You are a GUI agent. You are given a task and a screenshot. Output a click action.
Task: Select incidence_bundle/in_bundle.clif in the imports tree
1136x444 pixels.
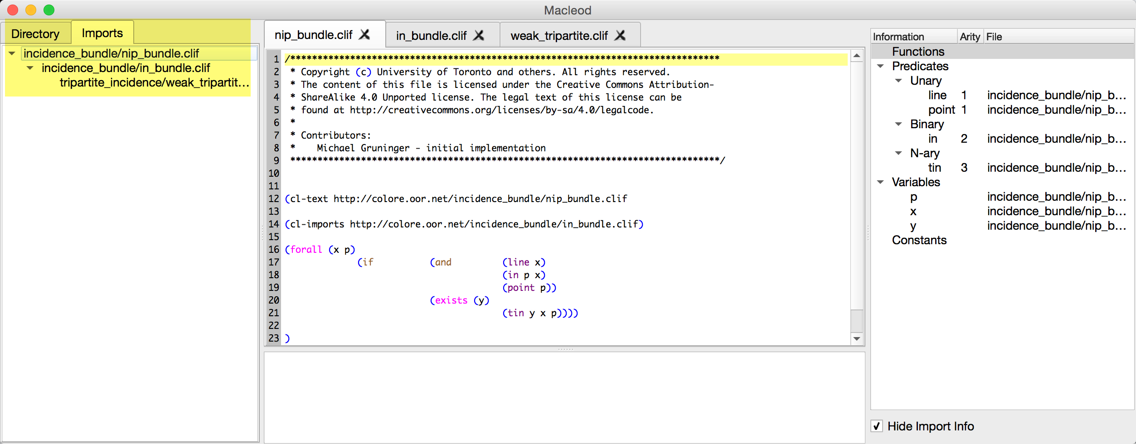click(x=126, y=68)
